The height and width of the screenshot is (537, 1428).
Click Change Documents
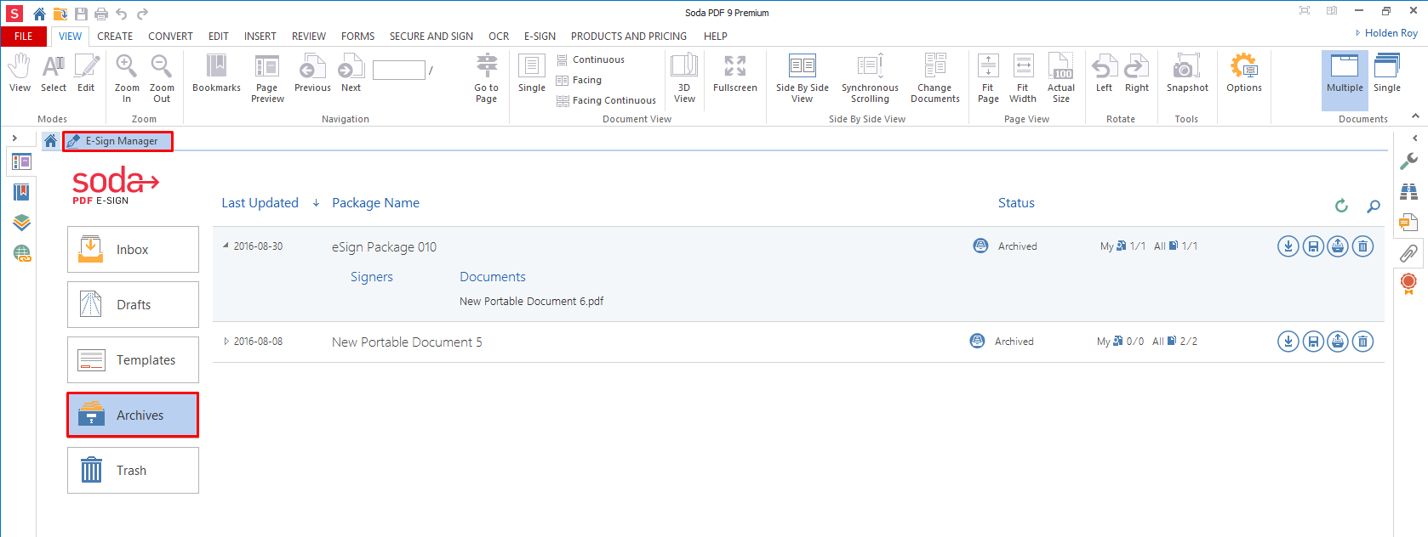click(934, 78)
